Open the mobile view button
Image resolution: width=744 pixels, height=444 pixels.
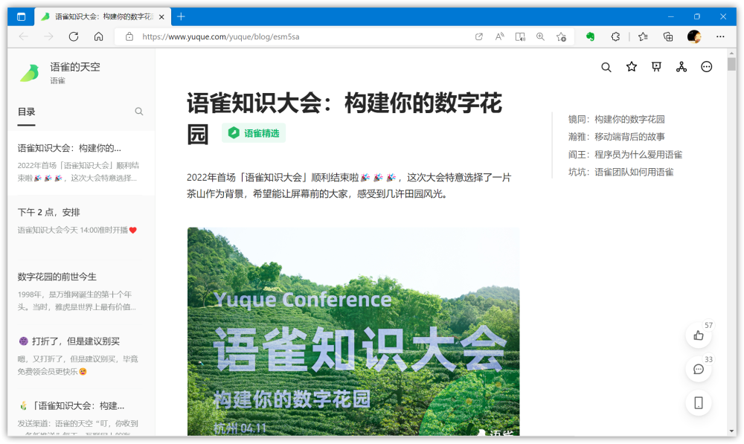[x=699, y=403]
